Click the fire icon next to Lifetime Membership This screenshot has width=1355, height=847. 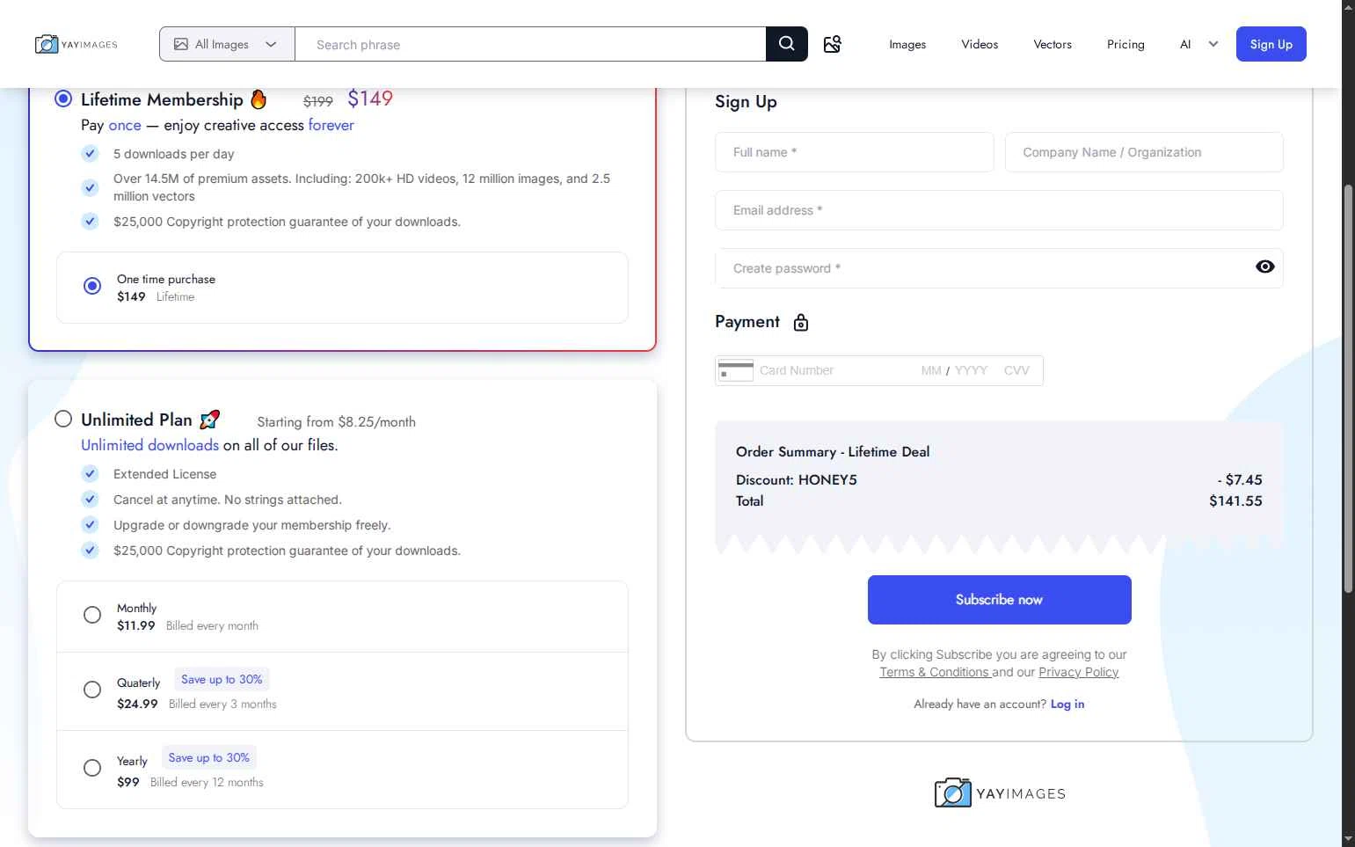click(259, 99)
